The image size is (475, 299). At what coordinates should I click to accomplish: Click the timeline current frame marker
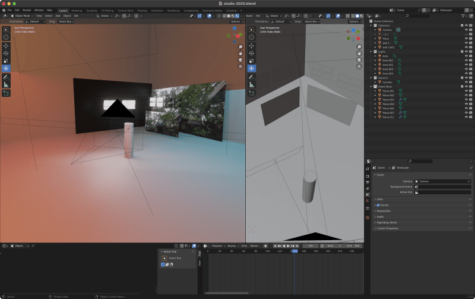294,251
